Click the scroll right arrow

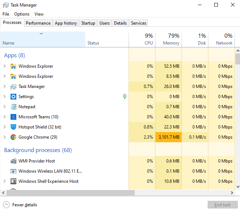tap(232, 193)
